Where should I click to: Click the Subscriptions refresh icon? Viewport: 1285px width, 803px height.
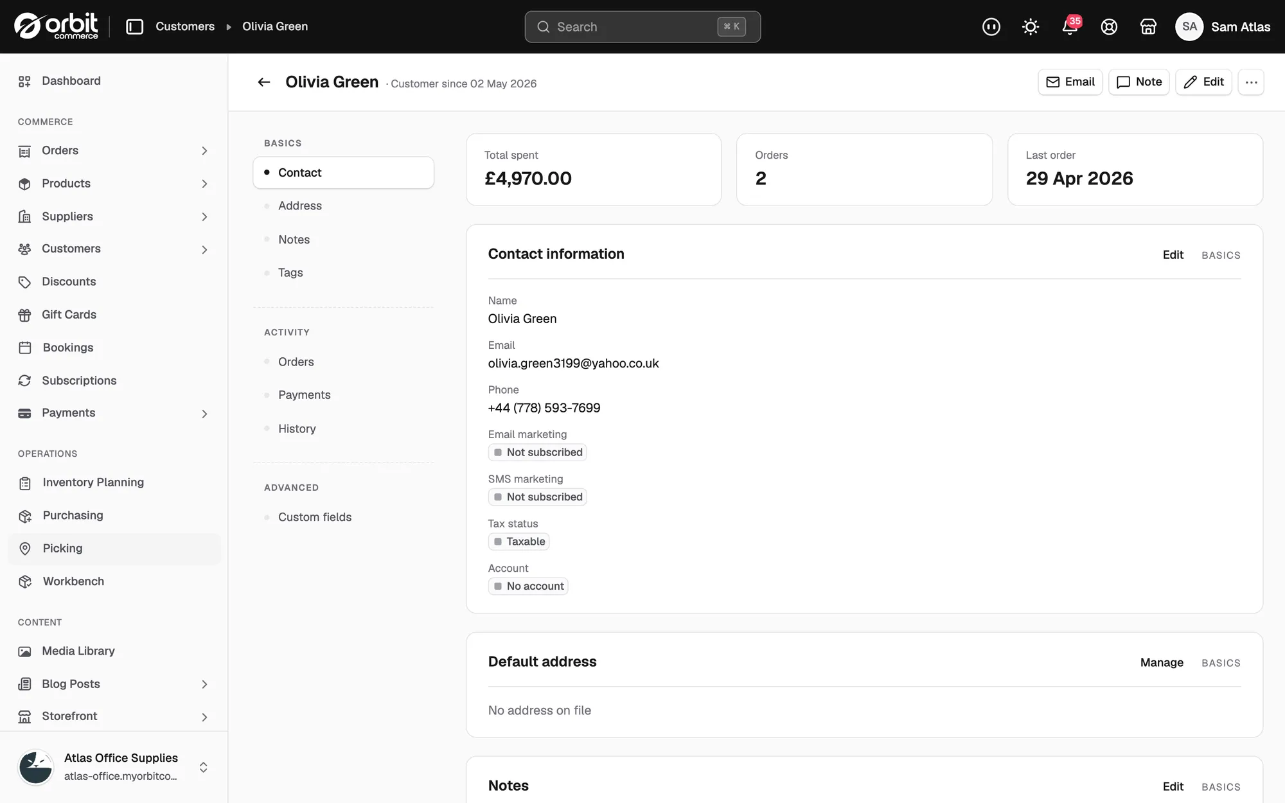coord(24,380)
